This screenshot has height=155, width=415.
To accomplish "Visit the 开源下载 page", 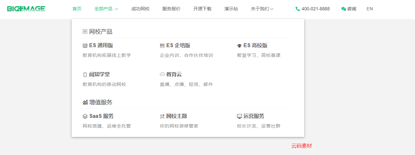I will (x=202, y=9).
